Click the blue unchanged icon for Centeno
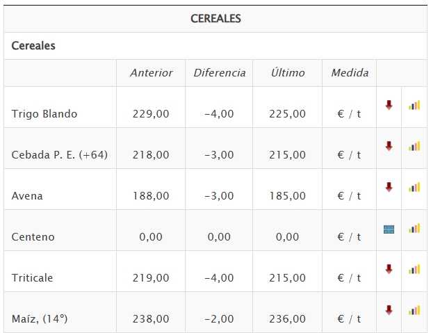 (389, 229)
